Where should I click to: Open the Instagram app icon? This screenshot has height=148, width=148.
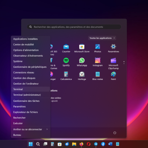point(98,62)
